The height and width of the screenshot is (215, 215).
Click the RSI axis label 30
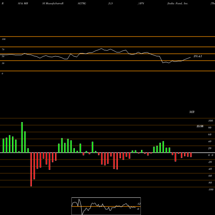point(3,63)
